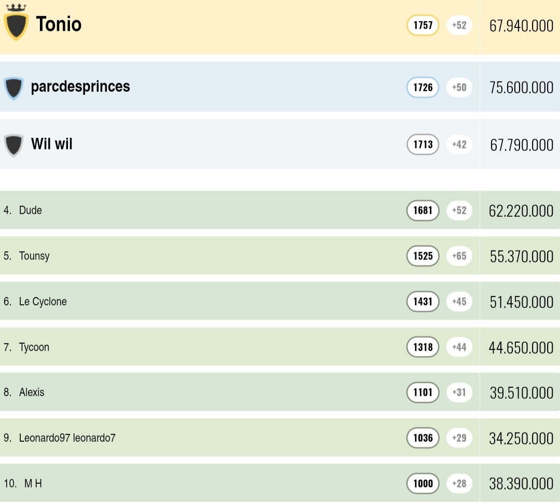560x504 pixels.
Task: Open Tonio's manager profile name
Action: pyautogui.click(x=59, y=24)
